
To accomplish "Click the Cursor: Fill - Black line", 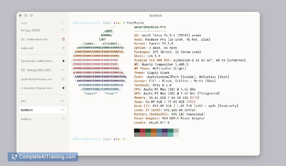I will point(175,81).
